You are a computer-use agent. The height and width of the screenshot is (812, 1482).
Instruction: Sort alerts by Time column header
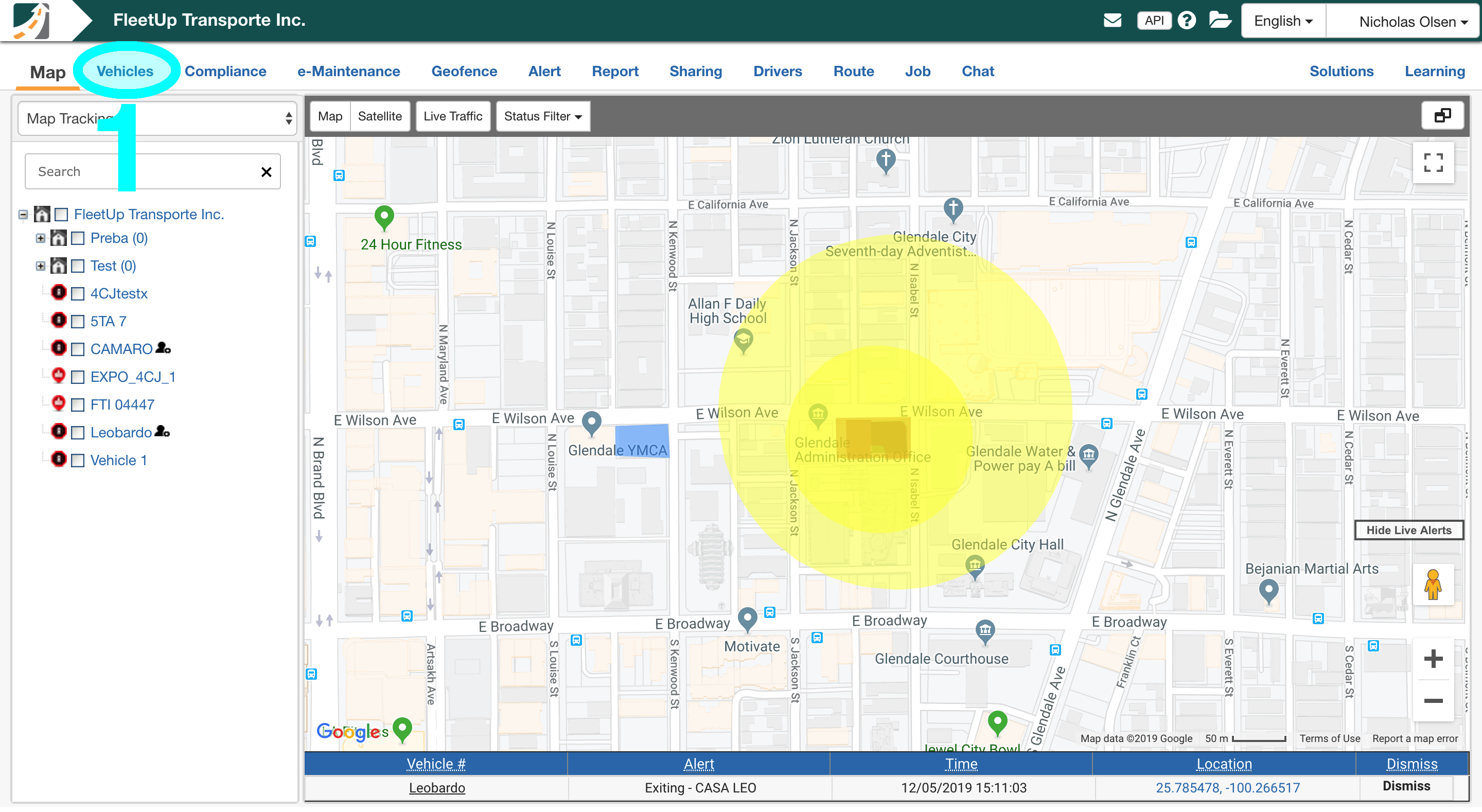pos(961,764)
